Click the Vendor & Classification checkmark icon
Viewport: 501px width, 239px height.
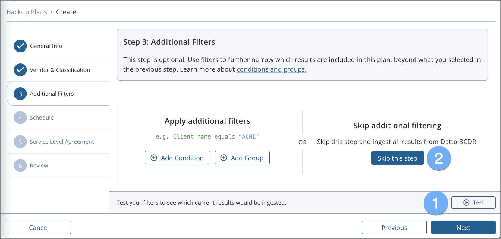coord(20,70)
